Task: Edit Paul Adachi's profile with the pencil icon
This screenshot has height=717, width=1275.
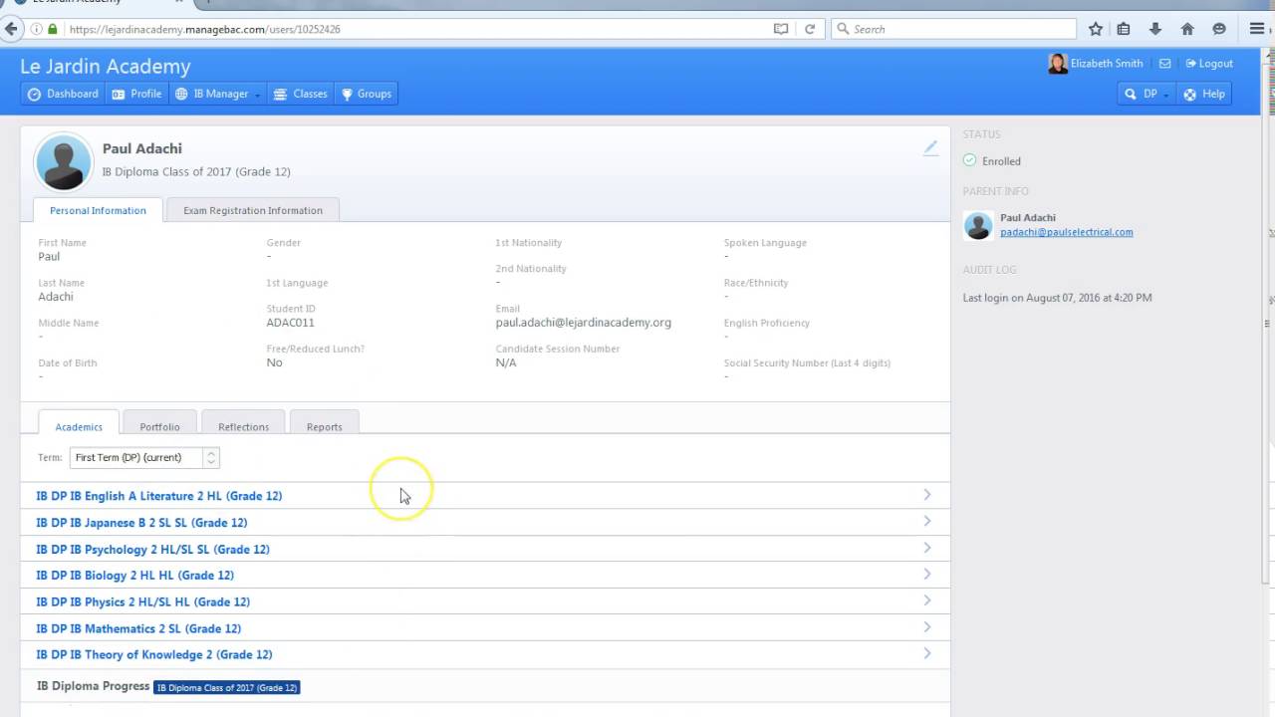Action: coord(930,148)
